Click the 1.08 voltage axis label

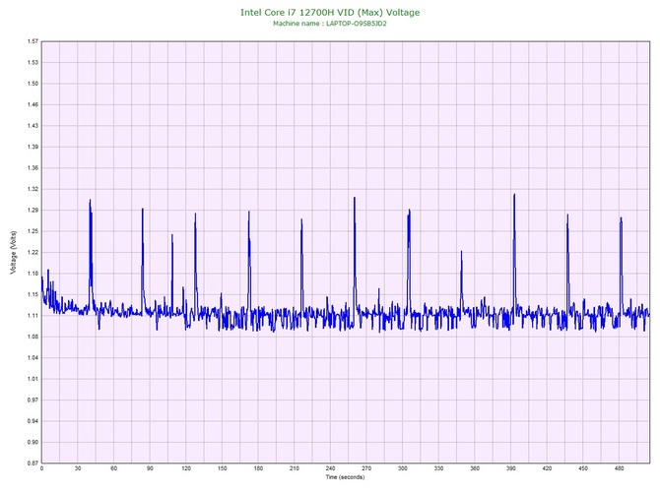coord(33,337)
